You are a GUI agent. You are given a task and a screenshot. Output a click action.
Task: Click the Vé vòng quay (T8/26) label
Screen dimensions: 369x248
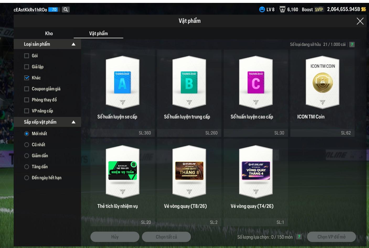tap(185, 206)
